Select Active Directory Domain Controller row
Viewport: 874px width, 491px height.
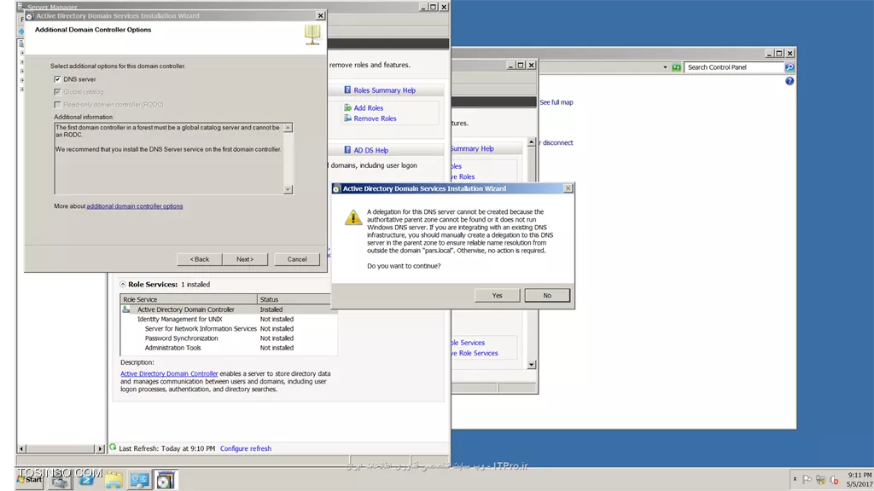click(x=225, y=309)
